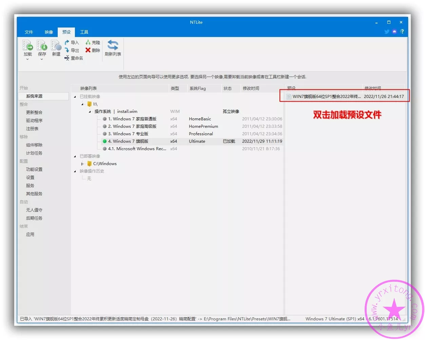Select the row '3. Windows 7 专业版'
425x340 pixels.
[x=192, y=134]
